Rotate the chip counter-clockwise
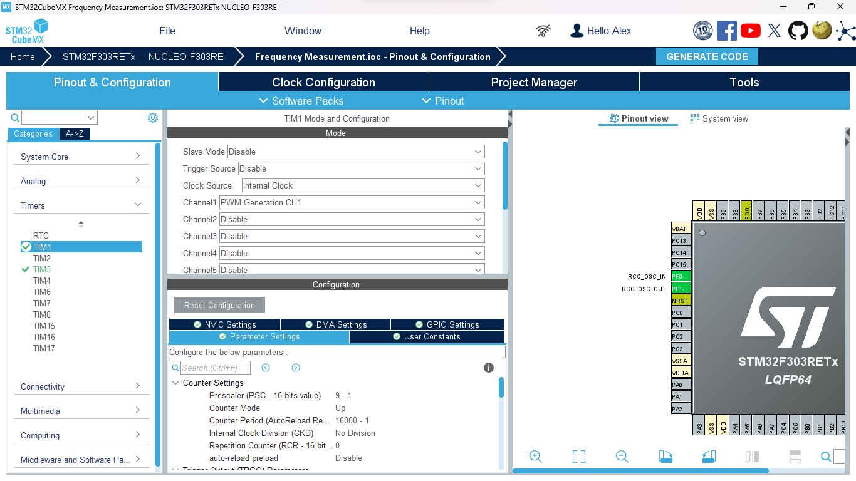This screenshot has width=856, height=481. point(709,457)
